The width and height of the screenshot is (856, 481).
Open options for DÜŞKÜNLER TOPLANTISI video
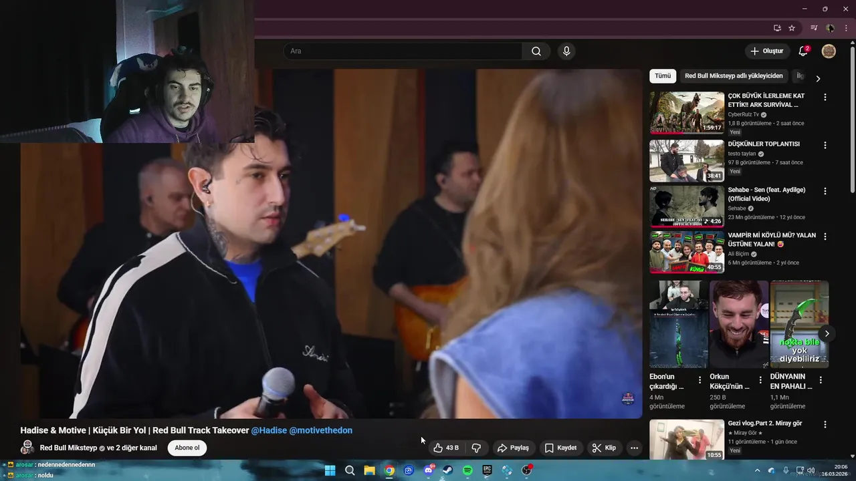click(x=825, y=145)
